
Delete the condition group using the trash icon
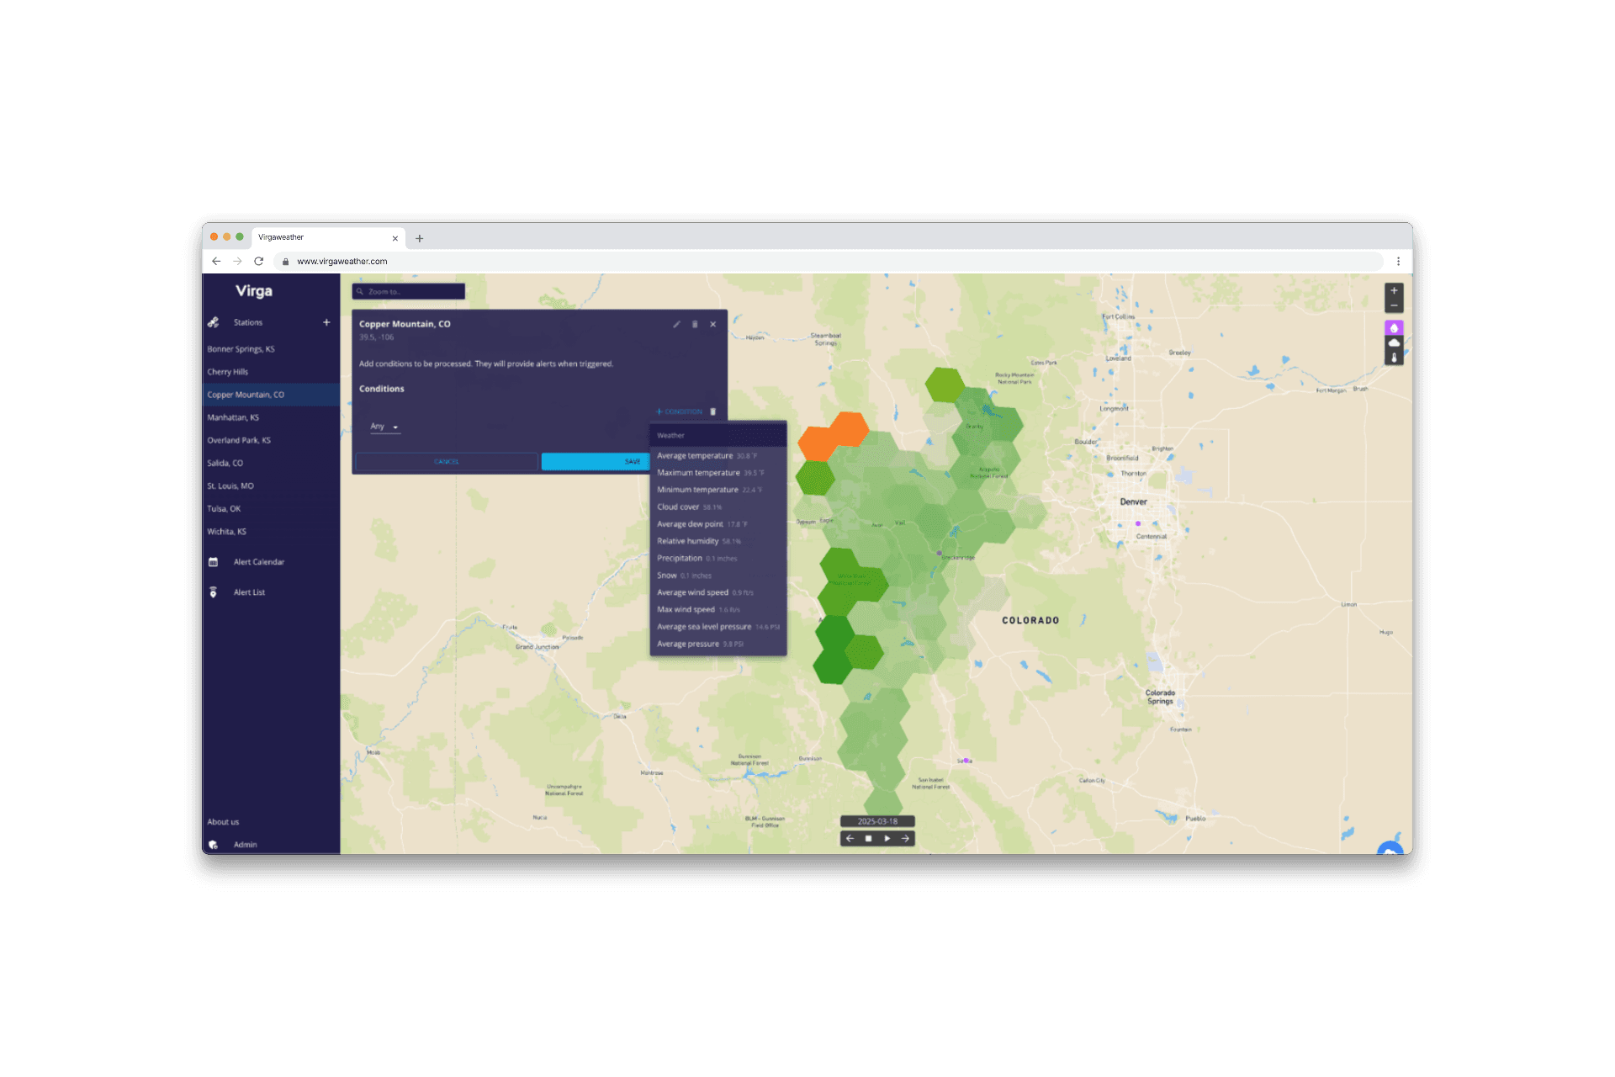click(713, 411)
